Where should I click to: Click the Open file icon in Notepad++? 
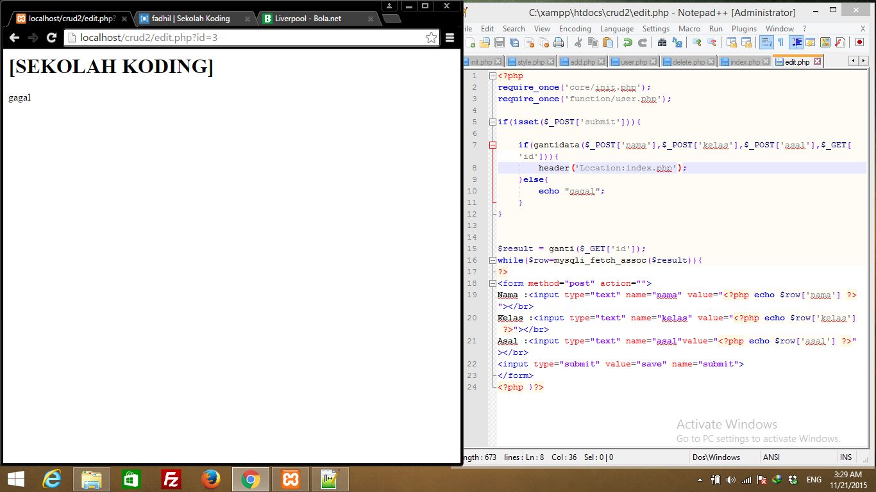click(x=484, y=42)
